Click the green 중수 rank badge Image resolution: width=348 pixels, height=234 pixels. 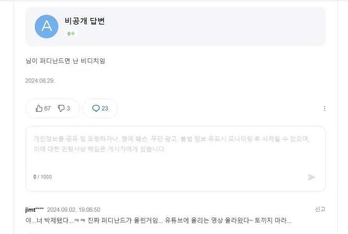(71, 34)
